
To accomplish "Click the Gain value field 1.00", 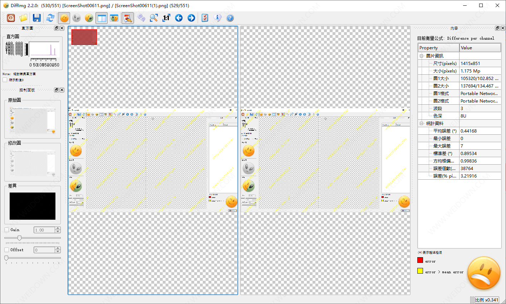I will click(x=45, y=230).
